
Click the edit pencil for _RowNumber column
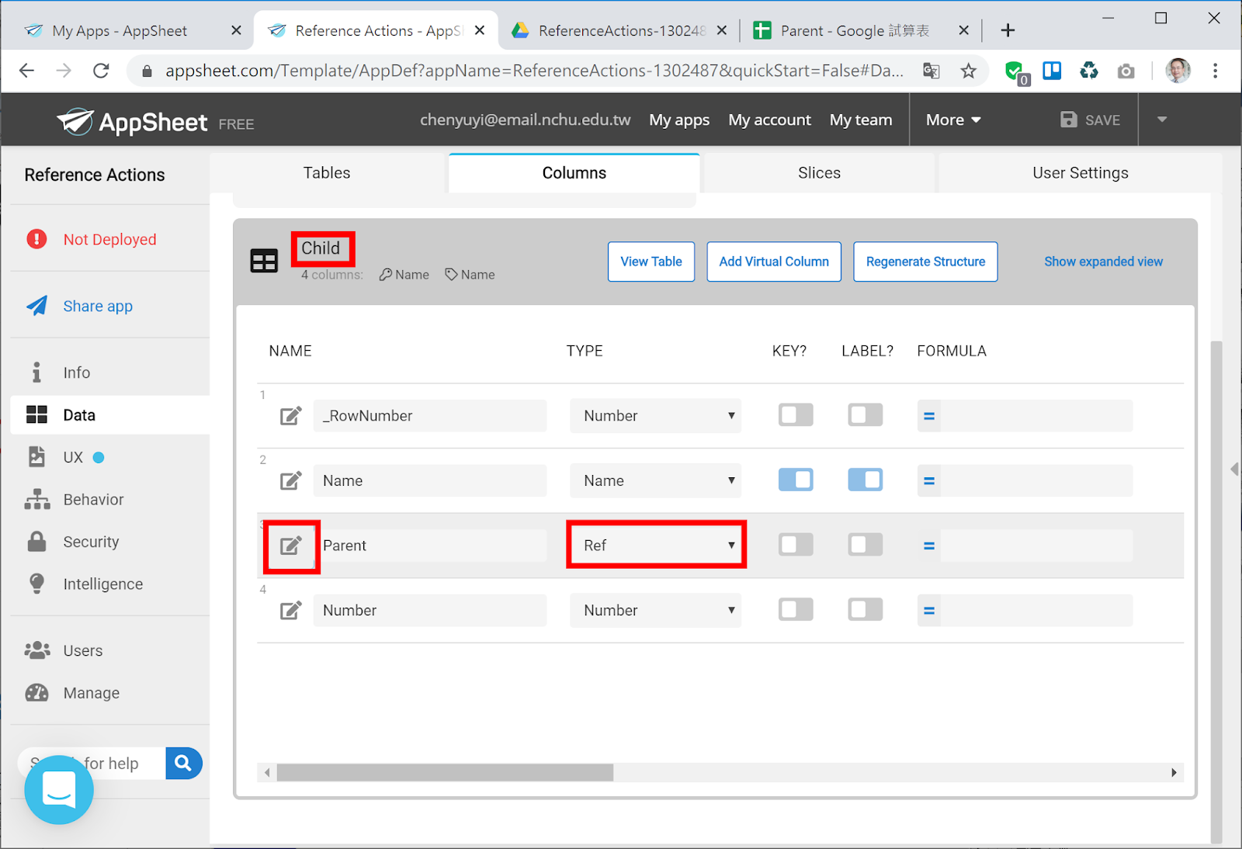tap(290, 416)
